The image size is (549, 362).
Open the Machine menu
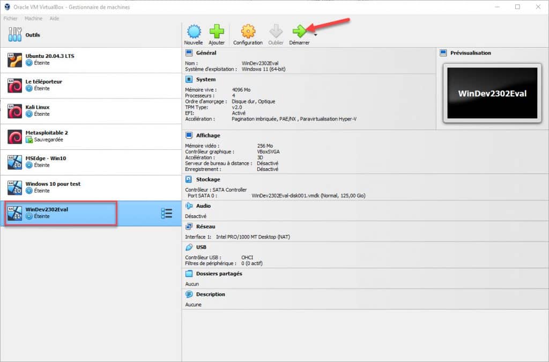pyautogui.click(x=33, y=18)
